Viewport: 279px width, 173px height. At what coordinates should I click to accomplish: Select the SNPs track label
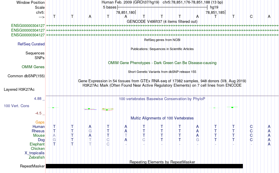click(40, 58)
